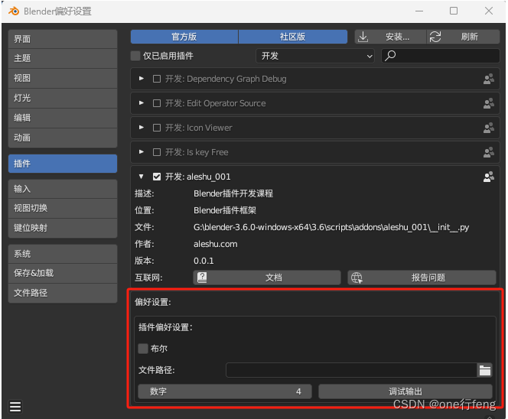Click community icon on Is key Free row

tap(489, 152)
